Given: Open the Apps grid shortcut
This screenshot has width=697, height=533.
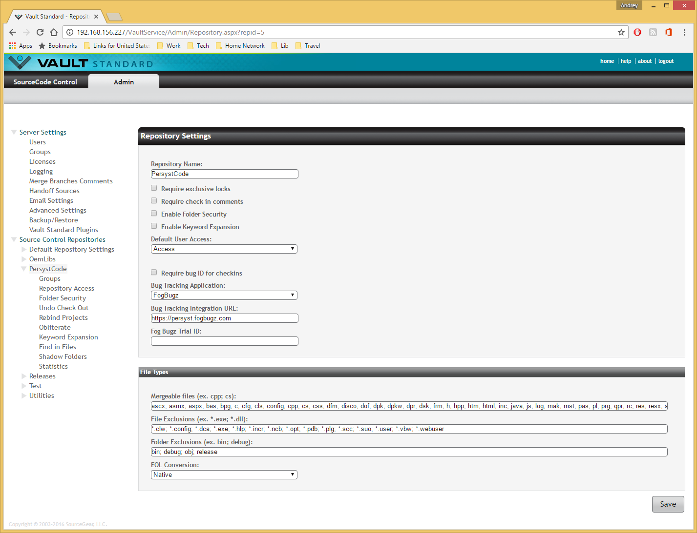Looking at the screenshot, I should pyautogui.click(x=21, y=46).
